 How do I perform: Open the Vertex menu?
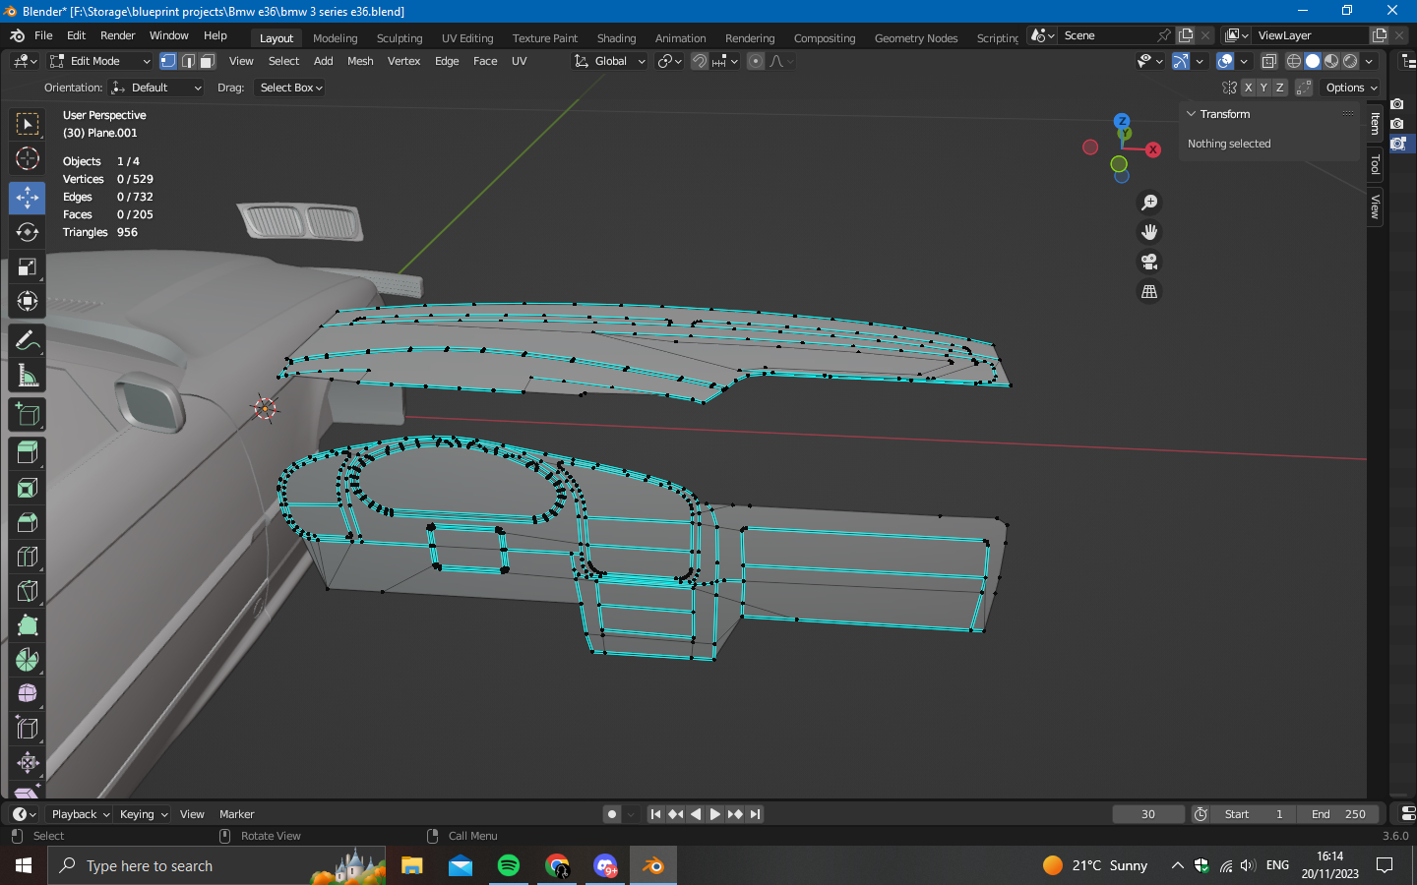[403, 61]
